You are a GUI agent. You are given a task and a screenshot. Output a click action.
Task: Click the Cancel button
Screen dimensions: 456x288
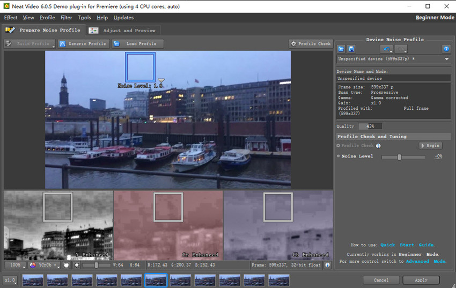[381, 280]
